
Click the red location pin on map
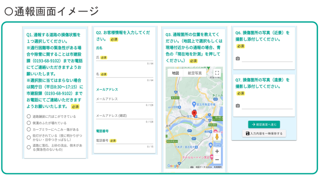(194, 113)
